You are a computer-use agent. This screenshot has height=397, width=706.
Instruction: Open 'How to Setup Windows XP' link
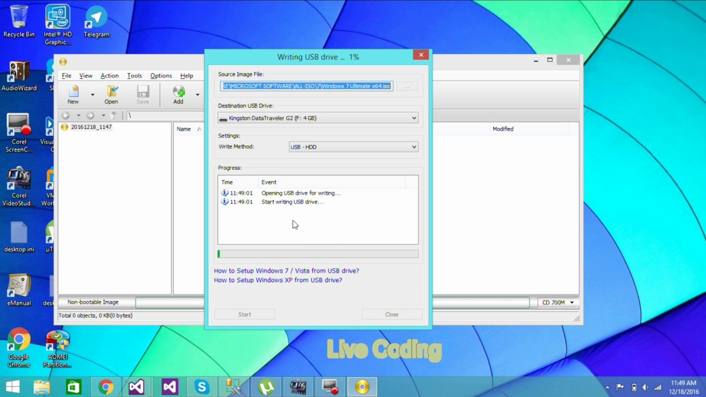pyautogui.click(x=278, y=280)
